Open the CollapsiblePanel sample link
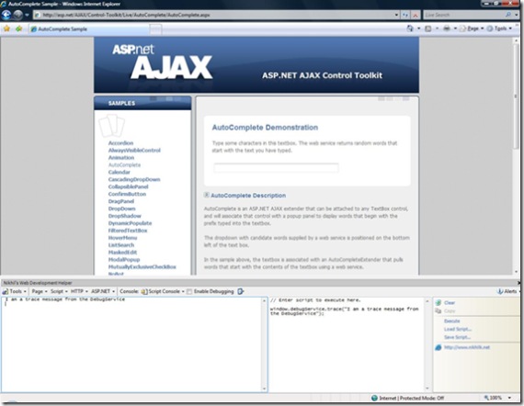The width and height of the screenshot is (524, 406). tap(128, 186)
